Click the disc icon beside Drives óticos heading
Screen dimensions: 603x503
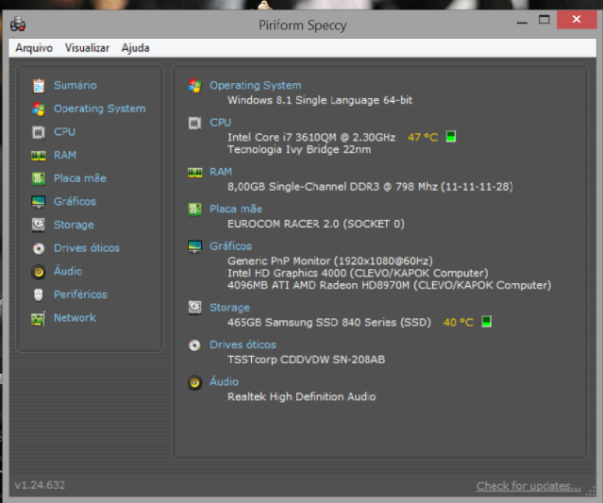(x=195, y=345)
